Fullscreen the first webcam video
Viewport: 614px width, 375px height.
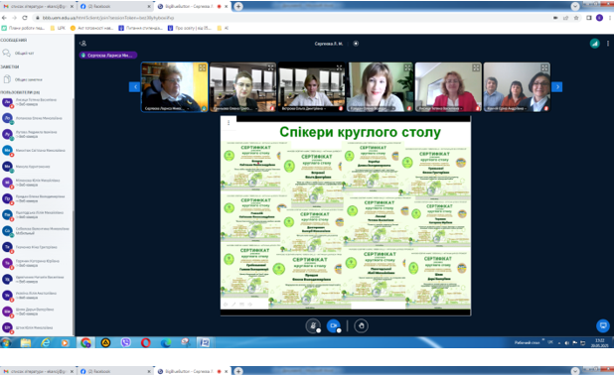(202, 68)
